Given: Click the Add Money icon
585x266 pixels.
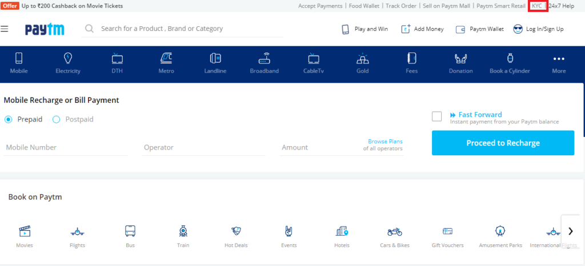Looking at the screenshot, I should click(x=406, y=29).
